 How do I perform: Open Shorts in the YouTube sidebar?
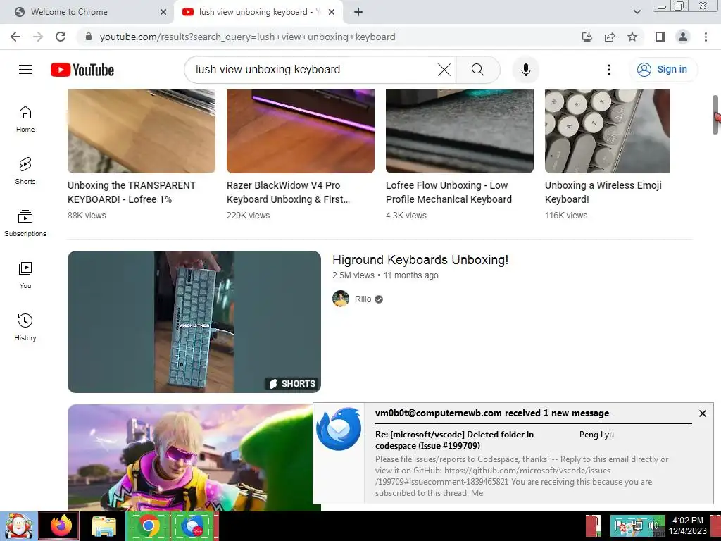click(25, 171)
